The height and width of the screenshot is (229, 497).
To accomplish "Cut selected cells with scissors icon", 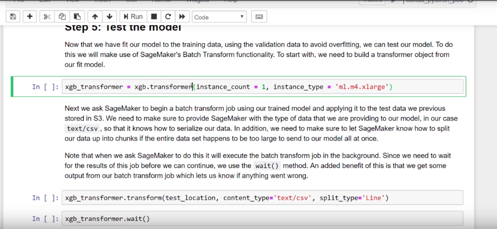I will coord(47,17).
